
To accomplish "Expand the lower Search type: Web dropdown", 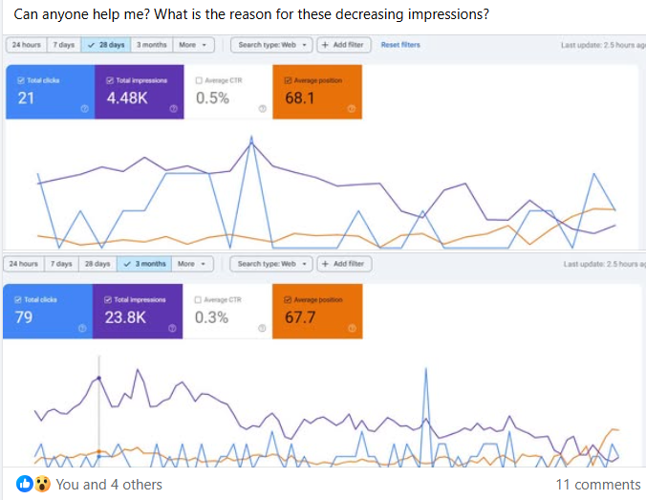I will (273, 264).
